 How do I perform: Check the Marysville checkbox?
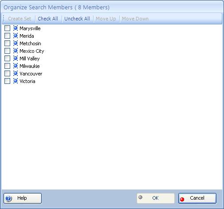pos(7,28)
